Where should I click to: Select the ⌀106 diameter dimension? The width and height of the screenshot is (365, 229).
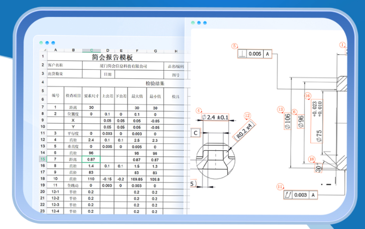click(288, 121)
